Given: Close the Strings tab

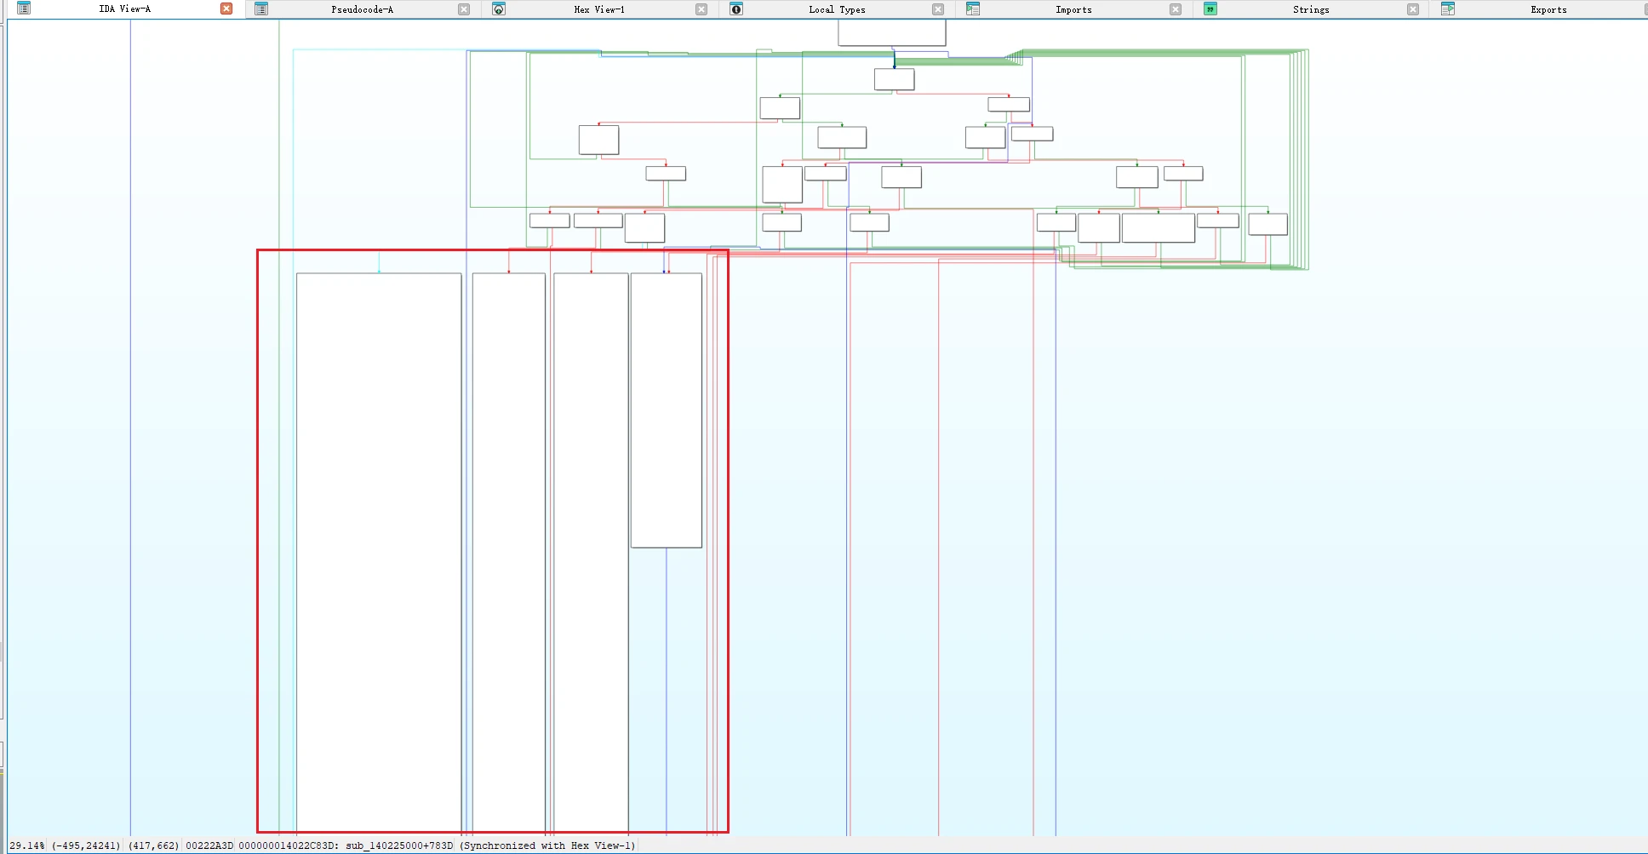Looking at the screenshot, I should [1413, 9].
